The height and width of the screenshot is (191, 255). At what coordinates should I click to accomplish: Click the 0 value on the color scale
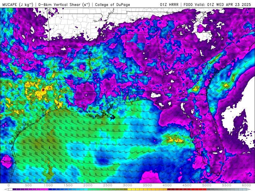(x=9, y=185)
